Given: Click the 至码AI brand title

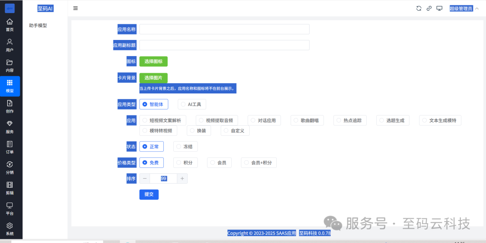Looking at the screenshot, I should coord(45,9).
